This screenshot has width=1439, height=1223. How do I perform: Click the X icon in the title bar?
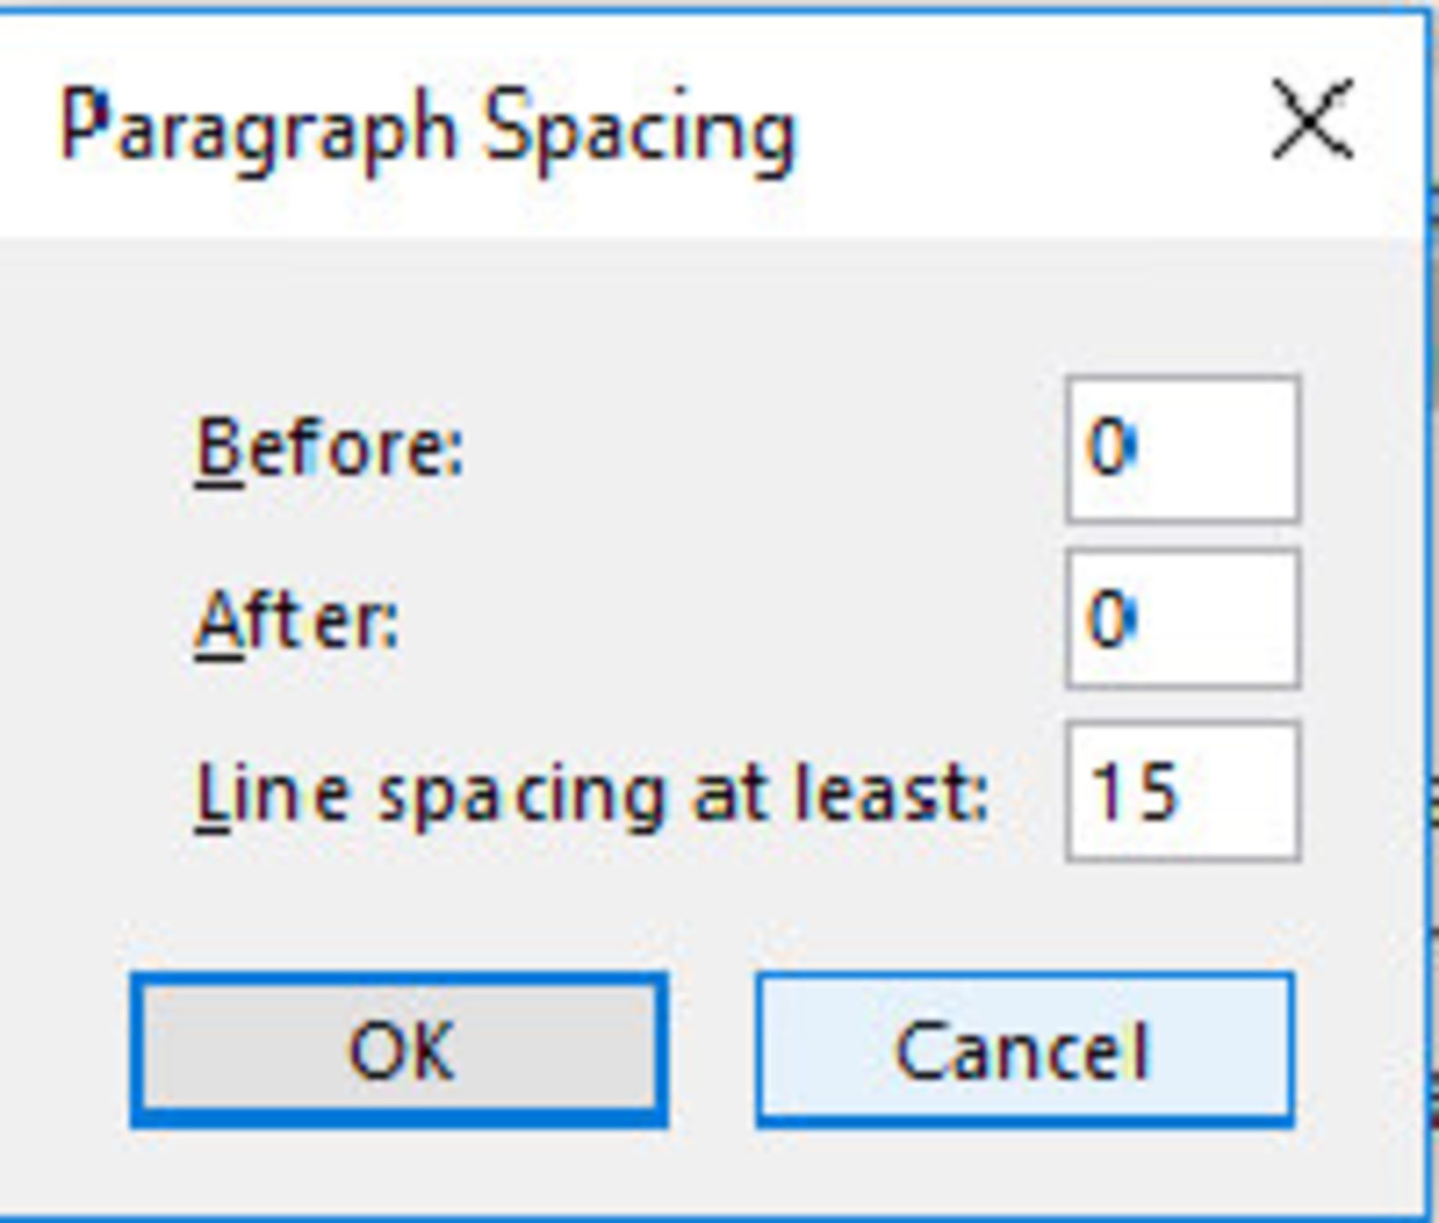(x=1312, y=121)
